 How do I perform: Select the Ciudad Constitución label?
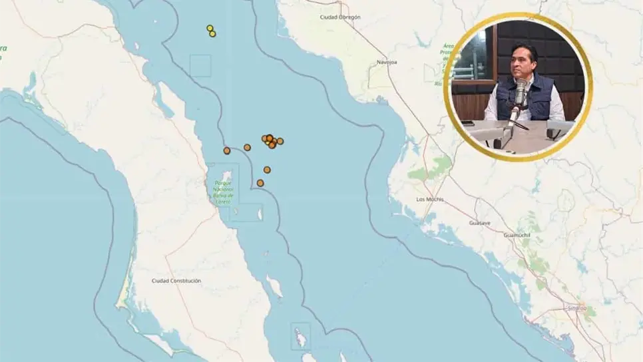tap(176, 281)
